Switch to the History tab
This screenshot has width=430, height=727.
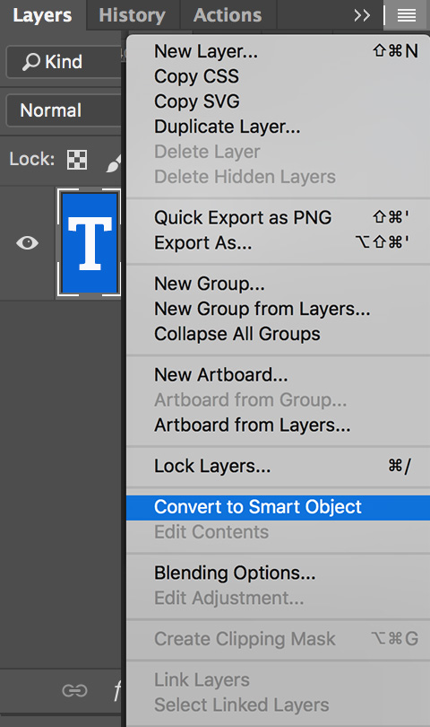tap(133, 15)
